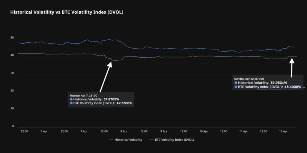The width and height of the screenshot is (307, 153).
Task: Select the 6 Apr date on the axis
Action: 44,131
